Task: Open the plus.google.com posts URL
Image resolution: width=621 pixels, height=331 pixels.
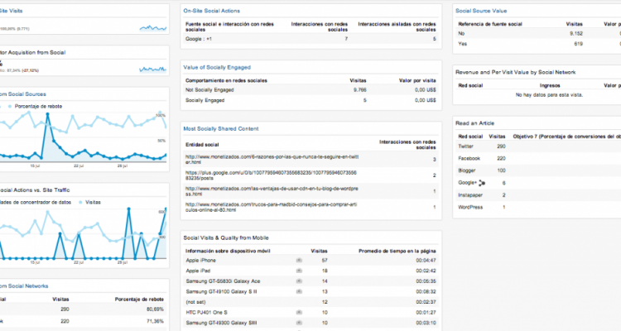Action: (x=271, y=175)
